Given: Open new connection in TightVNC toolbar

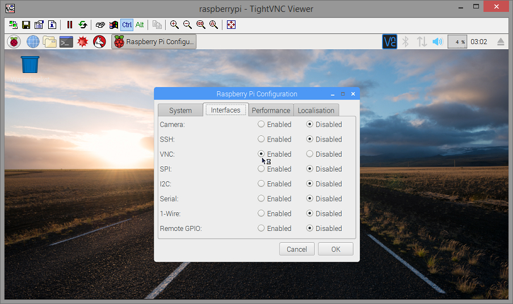Looking at the screenshot, I should (x=13, y=25).
